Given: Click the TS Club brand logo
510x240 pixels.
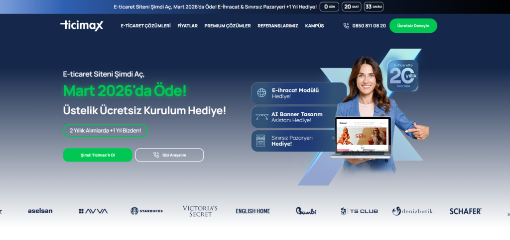Looking at the screenshot, I should tap(359, 211).
